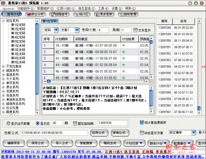Open the 帮助 menu
This screenshot has width=206, height=159.
tap(130, 9)
